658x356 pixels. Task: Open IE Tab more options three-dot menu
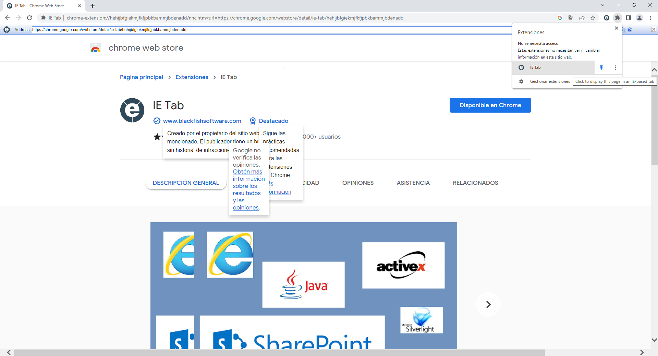(x=615, y=67)
